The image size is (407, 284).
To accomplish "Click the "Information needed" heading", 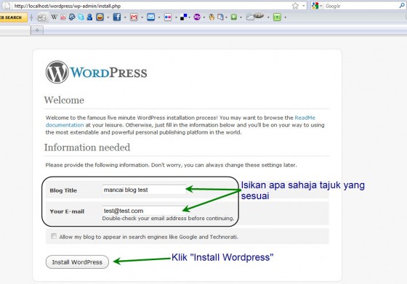I will pos(87,147).
